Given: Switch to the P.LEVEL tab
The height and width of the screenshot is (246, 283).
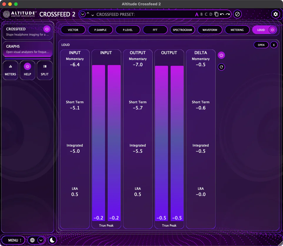Looking at the screenshot, I should pos(128,30).
